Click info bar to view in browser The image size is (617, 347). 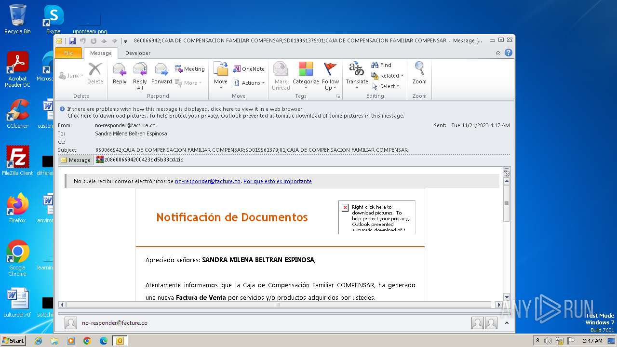pos(186,109)
